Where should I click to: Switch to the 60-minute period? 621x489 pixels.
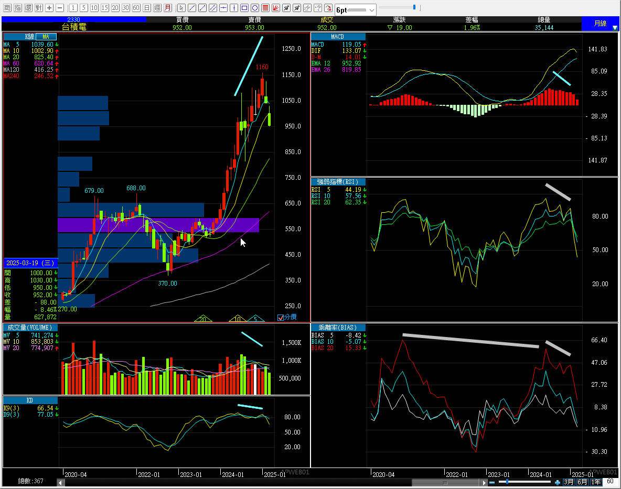[136, 7]
